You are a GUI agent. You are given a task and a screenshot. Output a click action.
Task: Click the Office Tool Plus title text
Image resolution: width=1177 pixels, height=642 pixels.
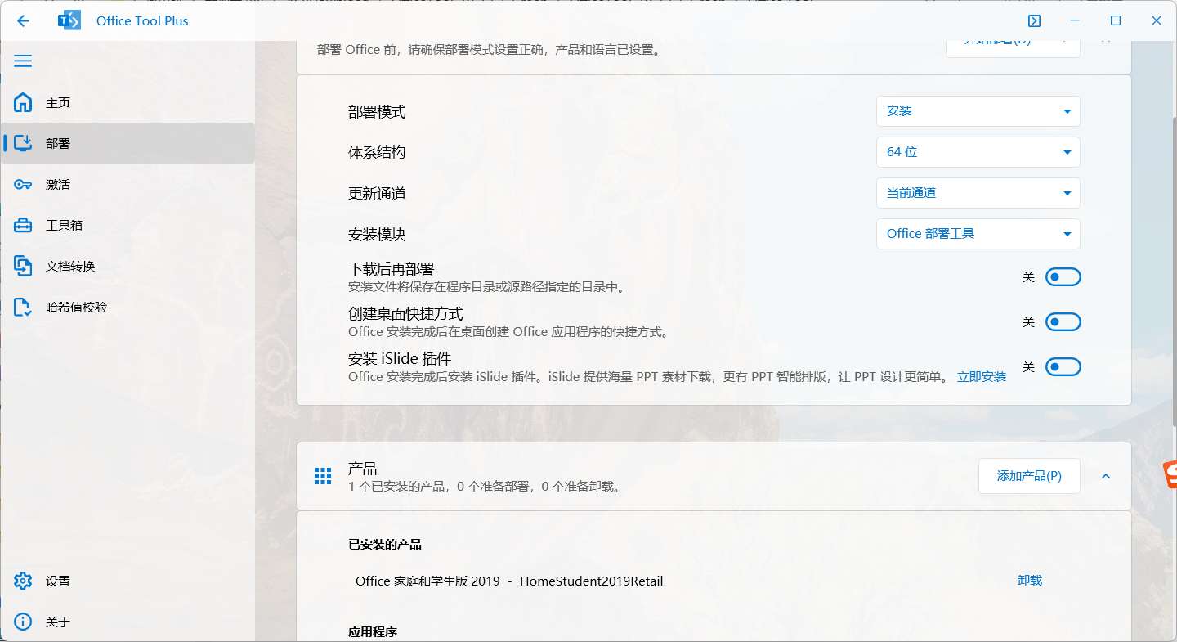pos(142,21)
